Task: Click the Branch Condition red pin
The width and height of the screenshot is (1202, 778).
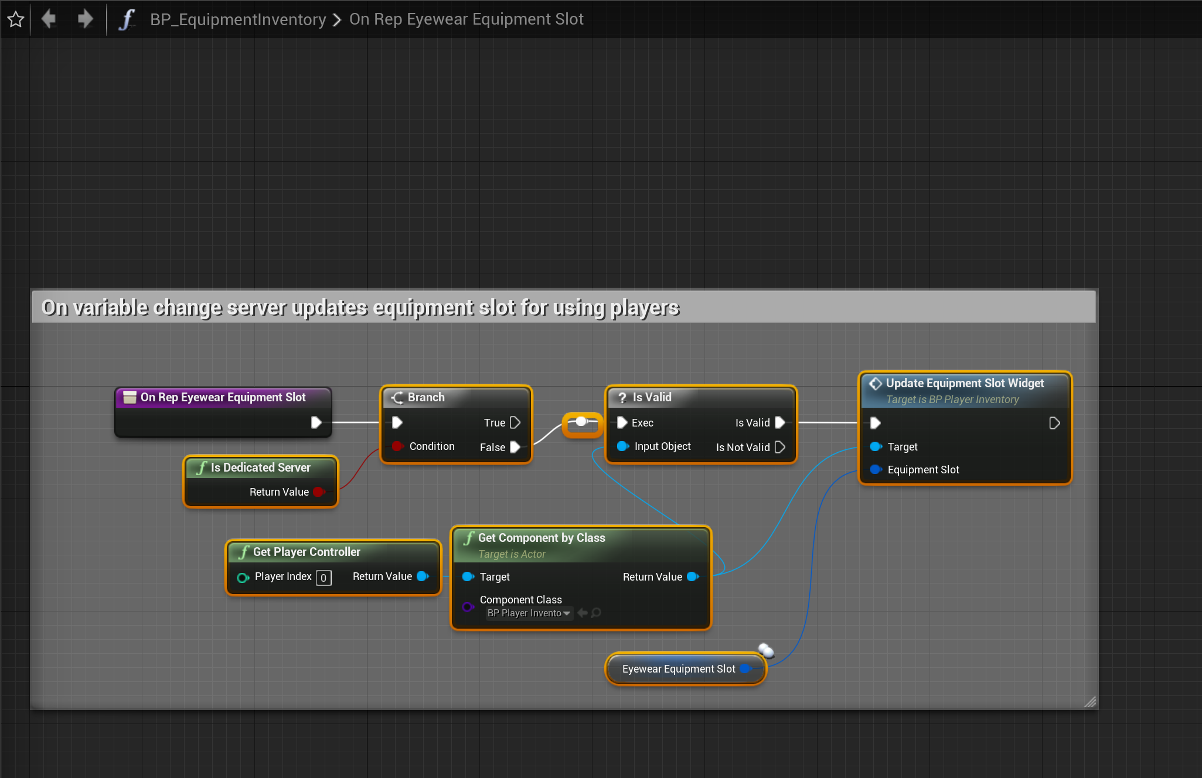Action: pos(397,446)
